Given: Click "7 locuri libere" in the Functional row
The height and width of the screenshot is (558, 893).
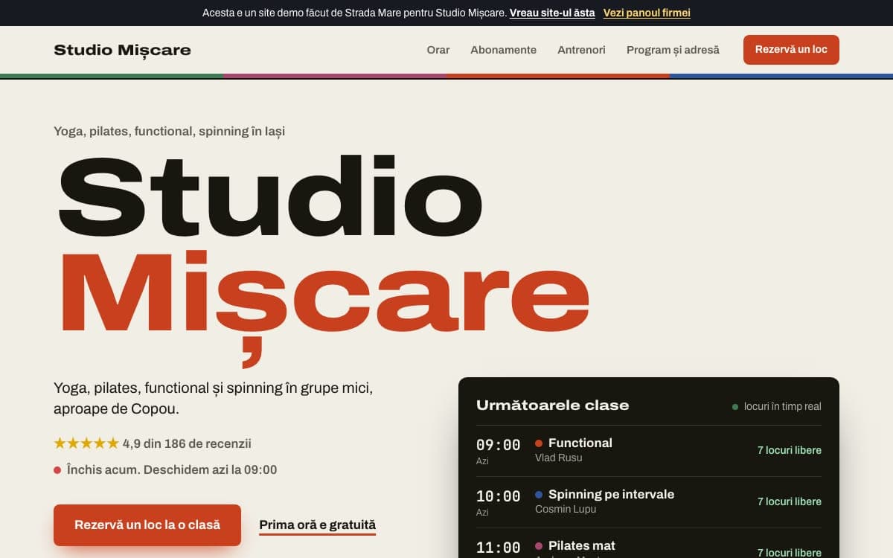Looking at the screenshot, I should click(790, 450).
